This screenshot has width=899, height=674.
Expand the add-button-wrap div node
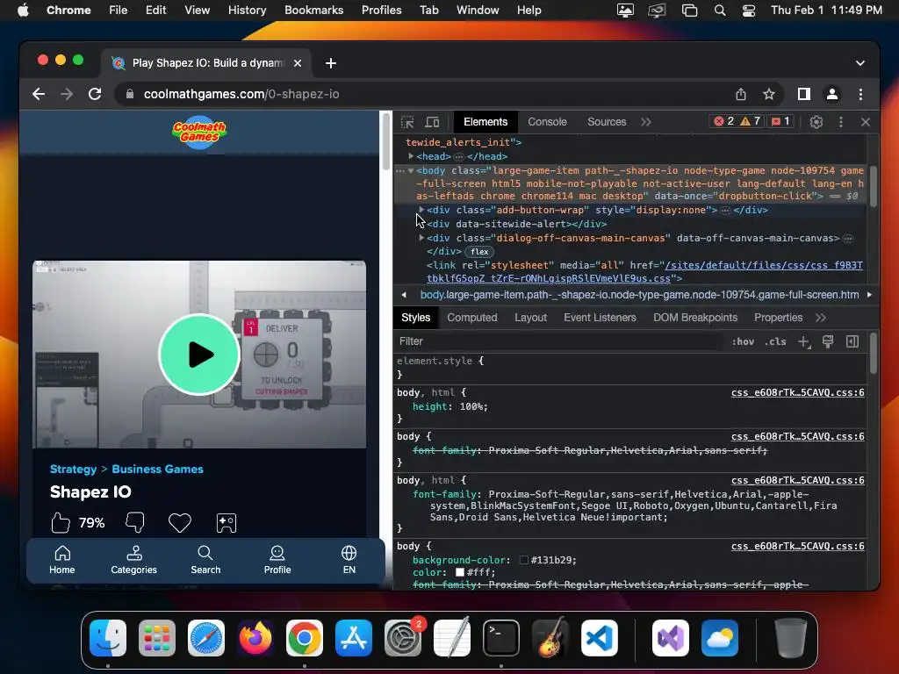(421, 210)
